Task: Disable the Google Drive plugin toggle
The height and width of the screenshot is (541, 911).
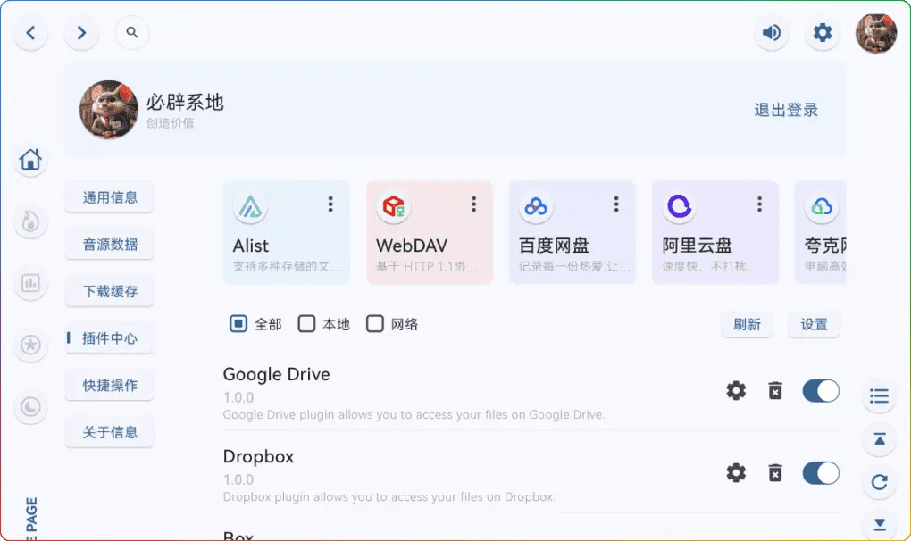Action: pyautogui.click(x=819, y=390)
